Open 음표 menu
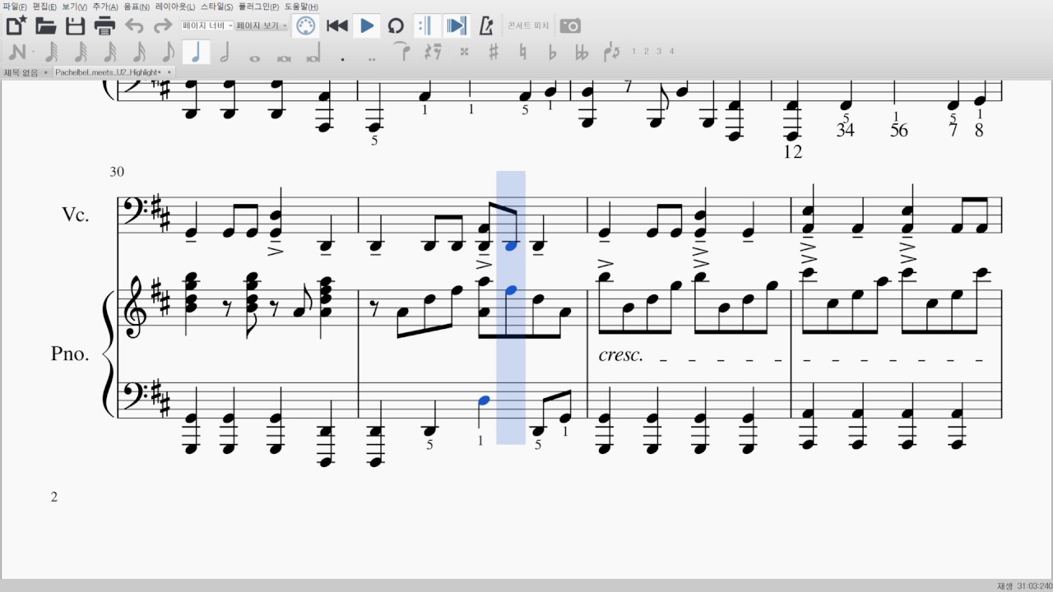This screenshot has width=1053, height=592. (x=137, y=7)
